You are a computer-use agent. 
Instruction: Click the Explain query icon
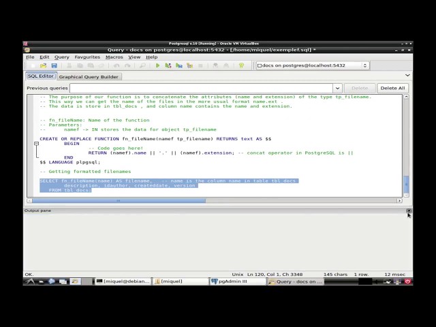pyautogui.click(x=189, y=65)
